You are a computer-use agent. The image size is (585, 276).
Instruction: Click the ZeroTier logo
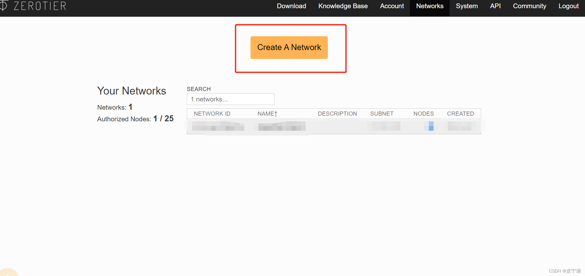tap(33, 6)
